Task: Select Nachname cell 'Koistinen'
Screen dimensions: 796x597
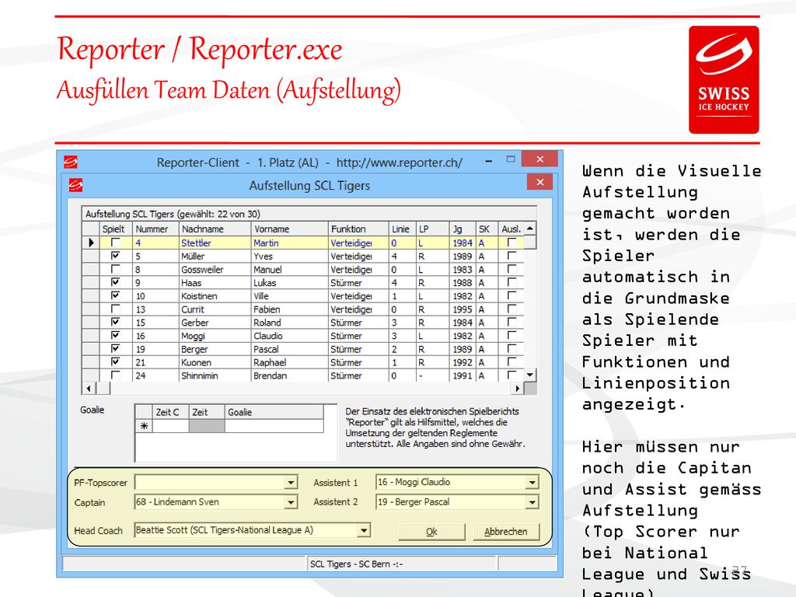Action: (215, 296)
